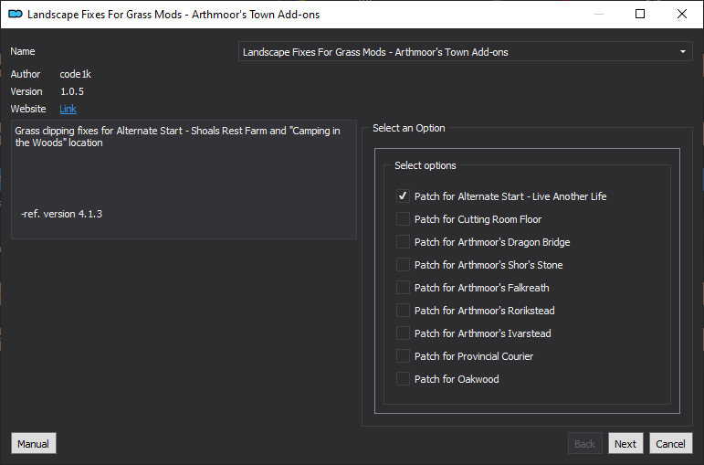The image size is (704, 465).
Task: Open the Website Link
Action: (68, 109)
